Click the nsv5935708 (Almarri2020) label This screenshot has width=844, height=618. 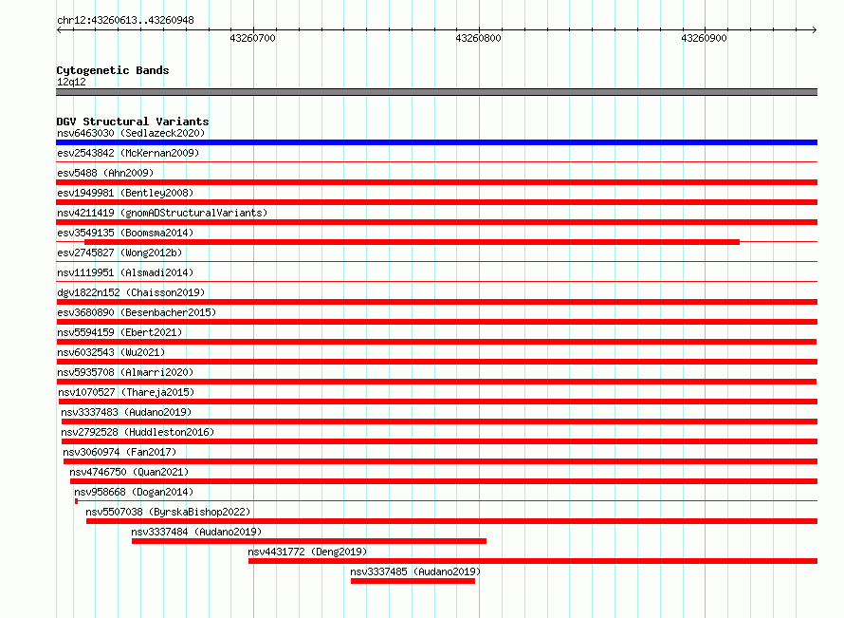(125, 372)
